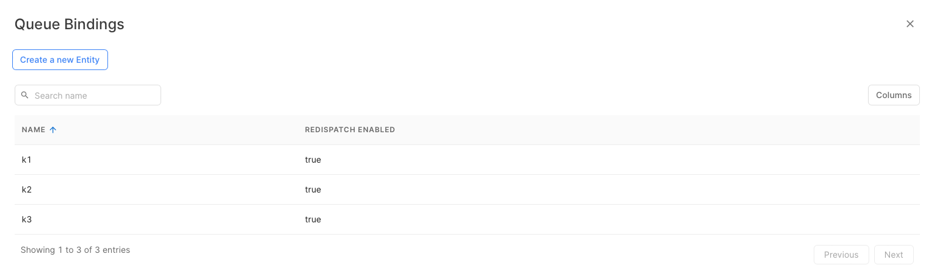The width and height of the screenshot is (937, 276).
Task: Select the k3 binding name
Action: (26, 219)
